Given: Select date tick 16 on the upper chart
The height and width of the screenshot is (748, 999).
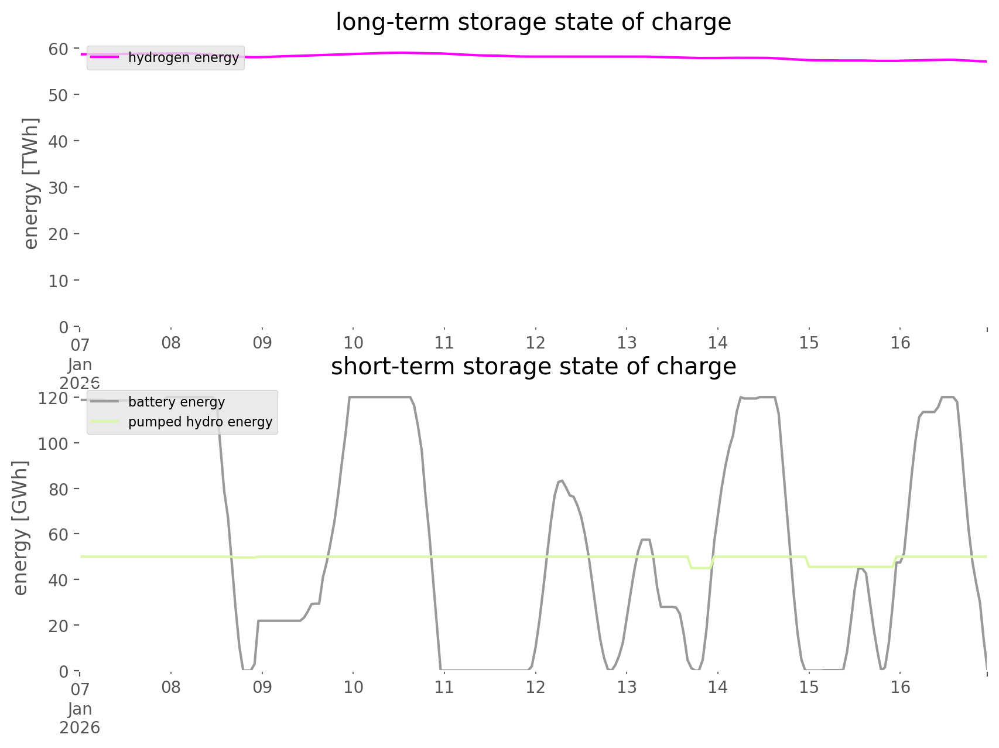Looking at the screenshot, I should click(x=900, y=343).
